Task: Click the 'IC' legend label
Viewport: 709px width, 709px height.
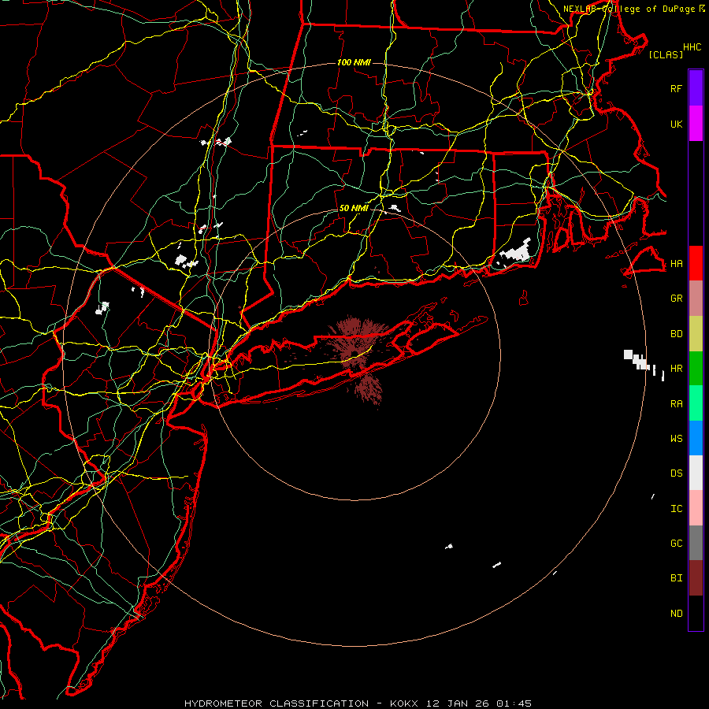Action: click(677, 509)
